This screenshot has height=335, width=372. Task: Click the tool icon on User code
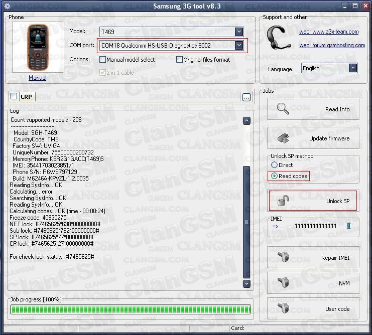point(283,308)
